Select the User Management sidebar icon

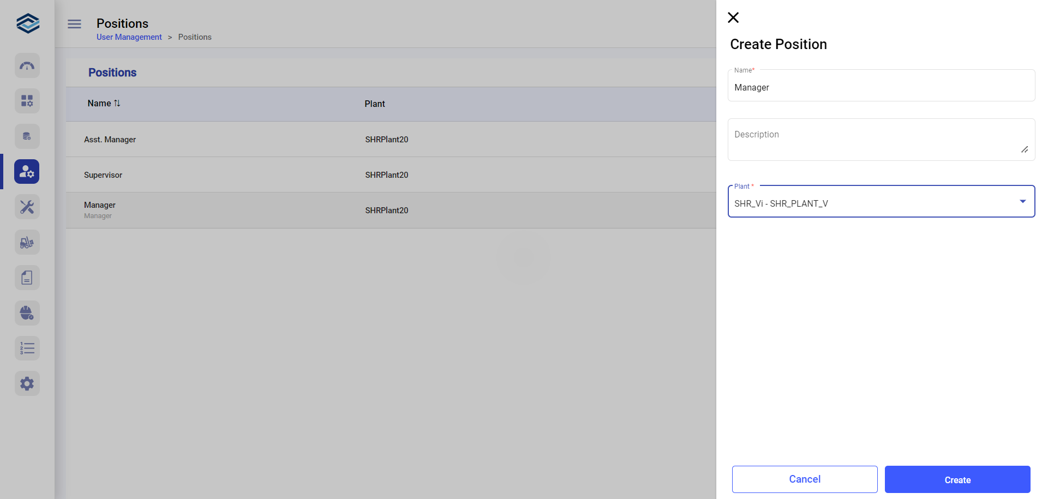click(x=27, y=172)
